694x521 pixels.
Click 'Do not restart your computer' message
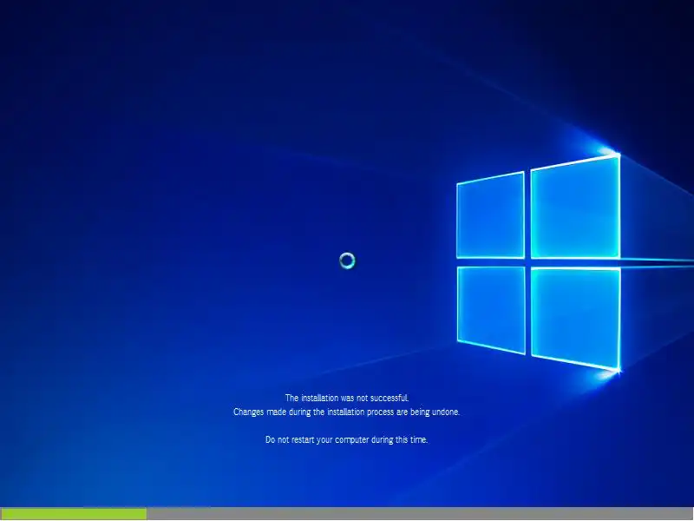coord(346,440)
